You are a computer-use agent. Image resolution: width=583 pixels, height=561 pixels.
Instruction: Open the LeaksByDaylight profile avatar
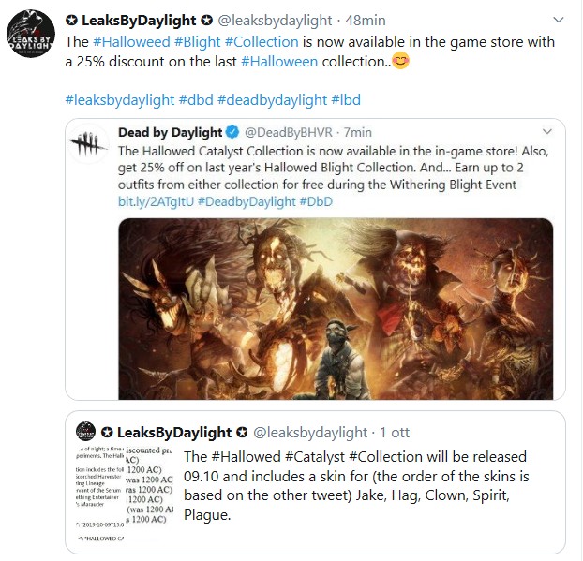[31, 34]
